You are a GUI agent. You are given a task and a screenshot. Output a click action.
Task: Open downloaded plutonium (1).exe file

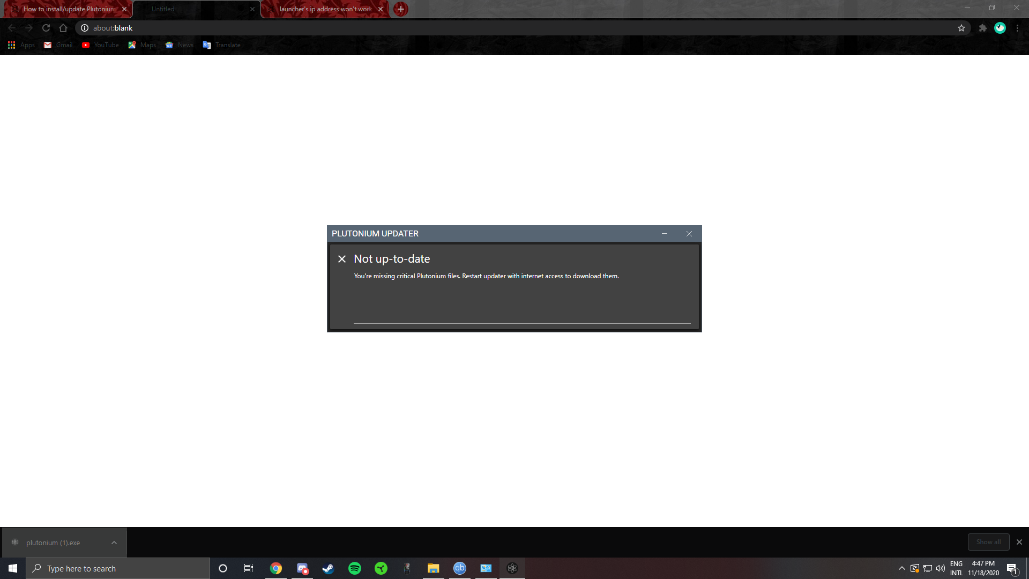point(54,543)
